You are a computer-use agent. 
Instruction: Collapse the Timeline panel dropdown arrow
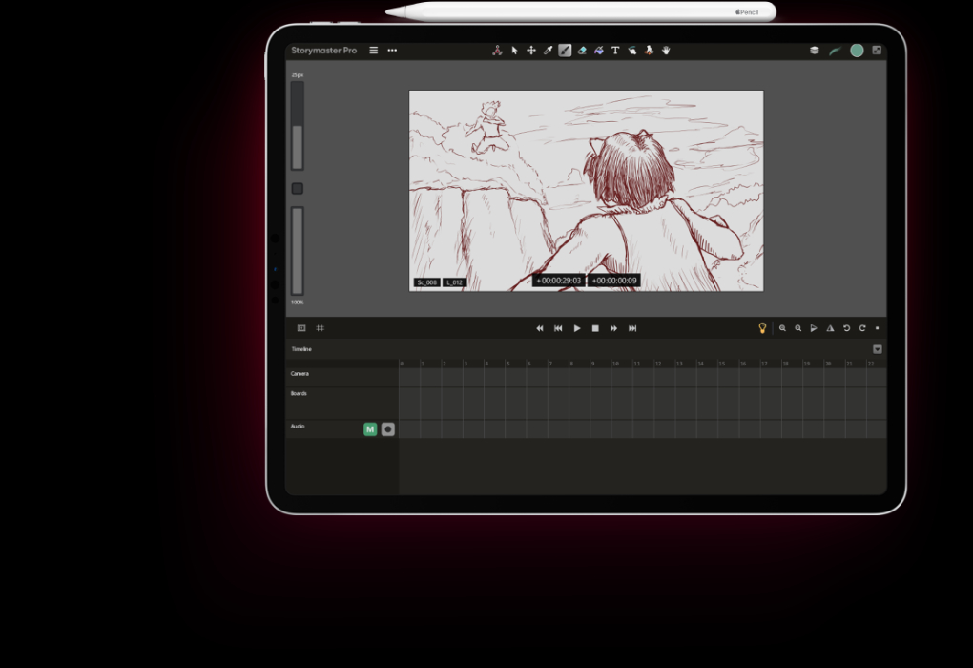click(x=877, y=349)
